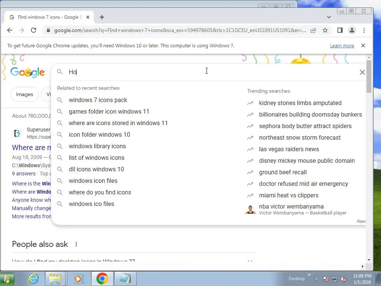Select trending 'billionaires building doomsday bunkers'
Image resolution: width=381 pixels, height=286 pixels.
click(310, 115)
